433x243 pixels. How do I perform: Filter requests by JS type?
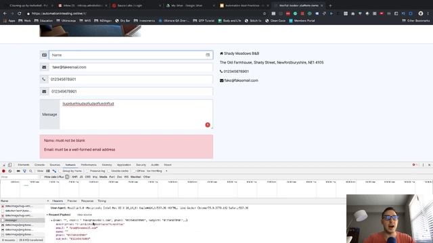tap(81, 177)
